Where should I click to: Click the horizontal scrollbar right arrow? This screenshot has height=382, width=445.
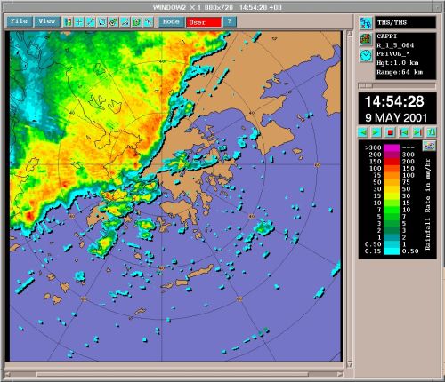tap(341, 374)
